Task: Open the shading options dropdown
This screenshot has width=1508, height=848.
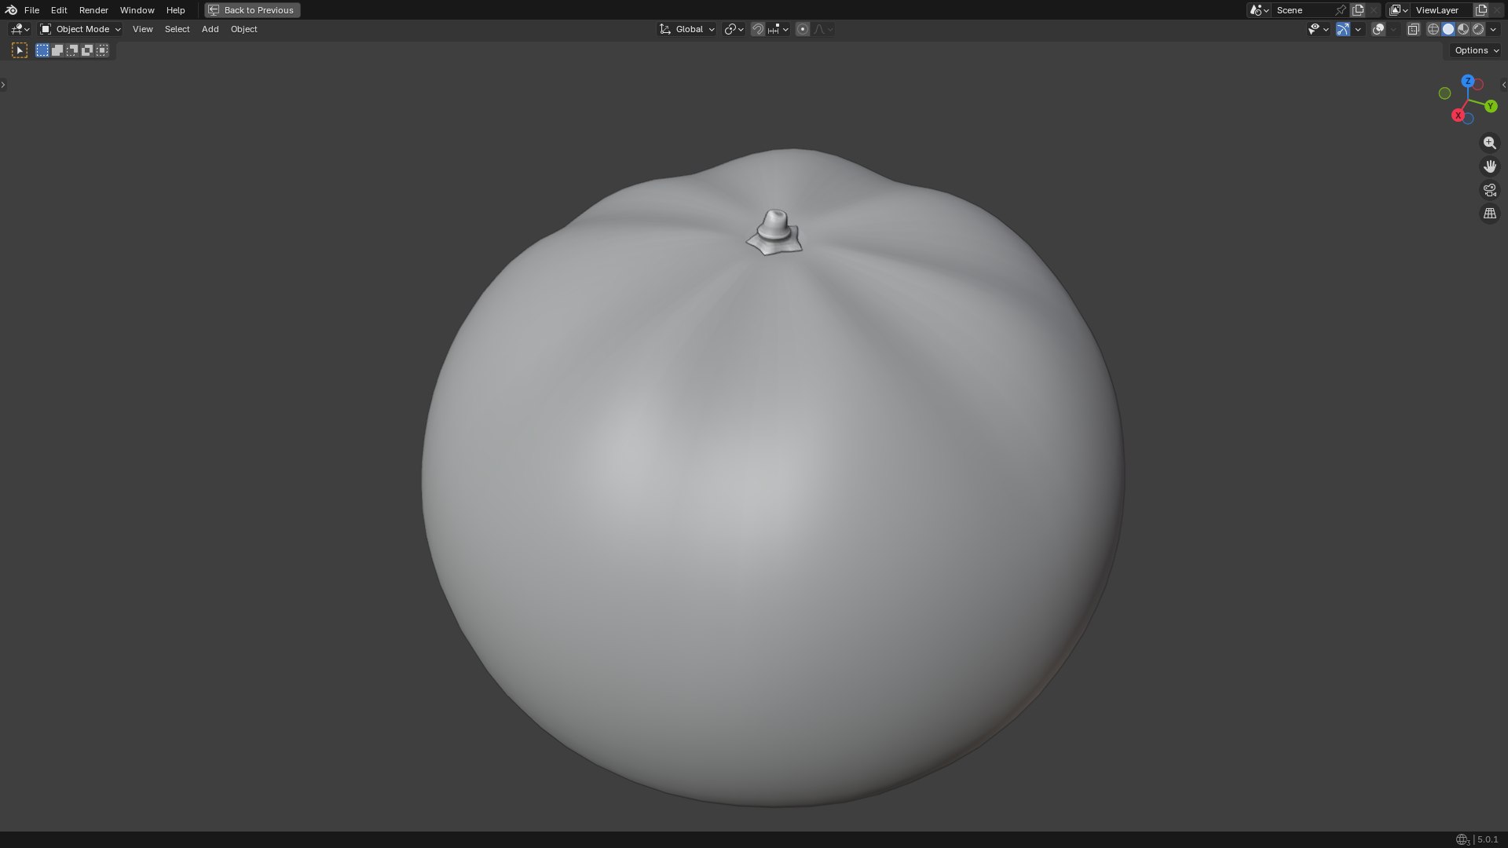Action: pos(1493,29)
